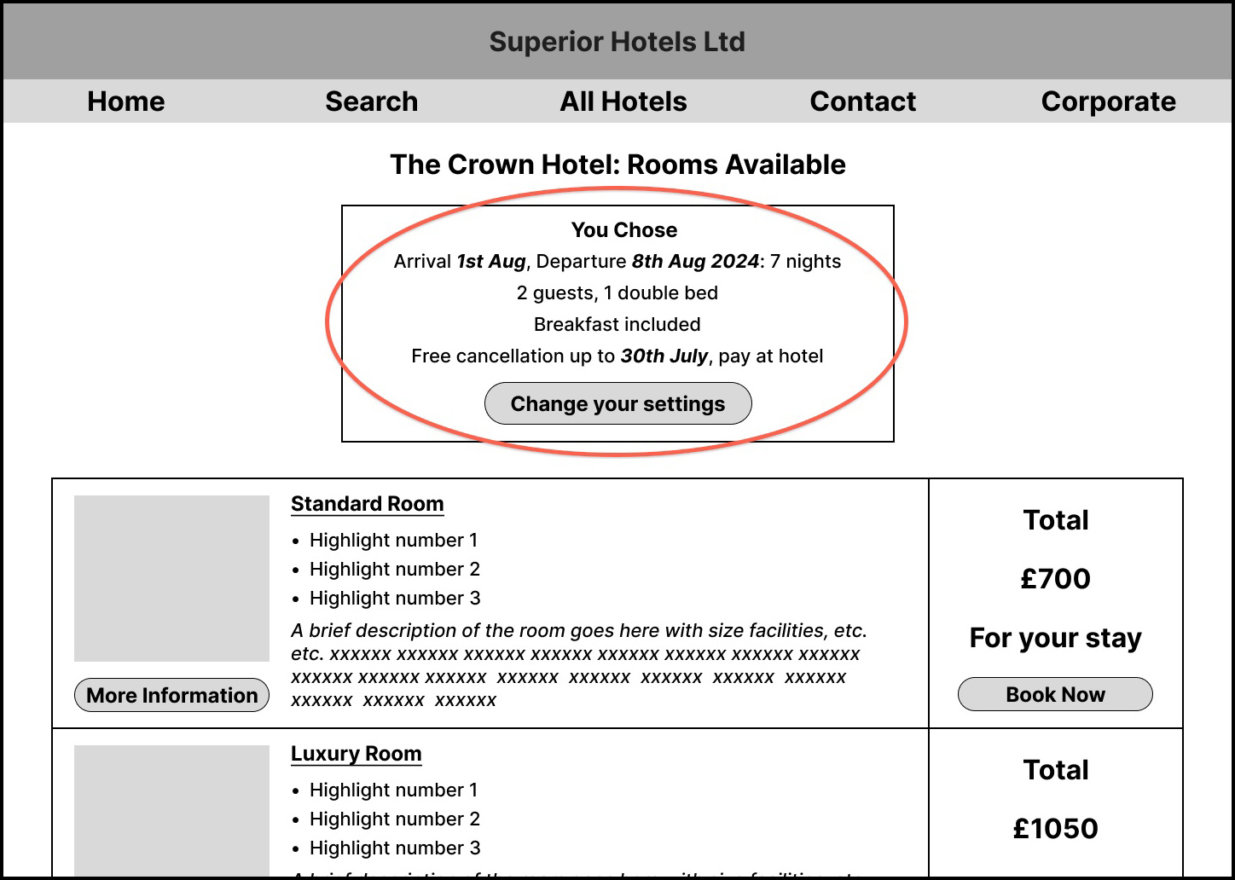Go to the Search menu item
The image size is (1235, 880).
click(372, 101)
